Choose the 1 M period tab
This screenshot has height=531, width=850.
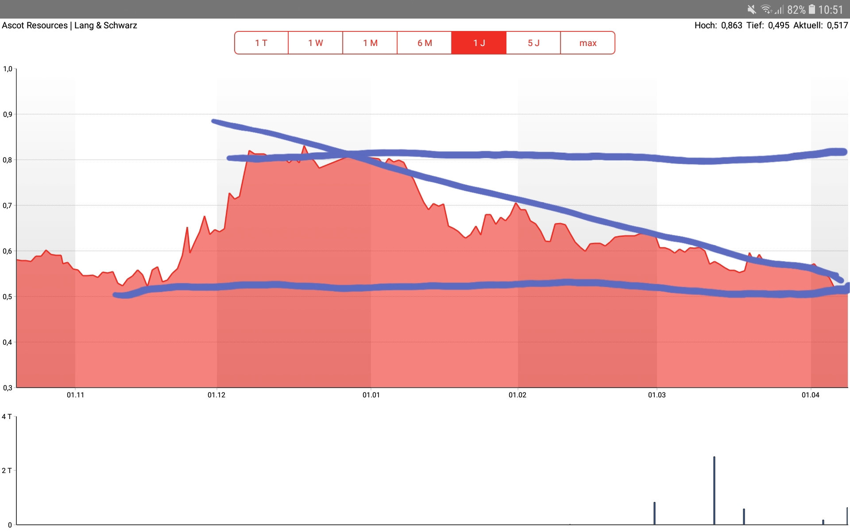point(370,43)
